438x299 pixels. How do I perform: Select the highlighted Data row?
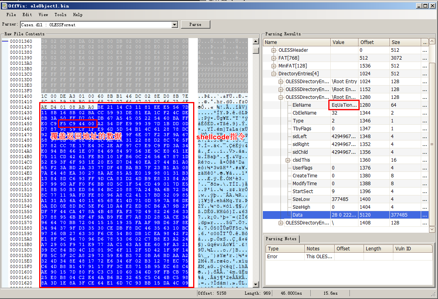(346, 215)
